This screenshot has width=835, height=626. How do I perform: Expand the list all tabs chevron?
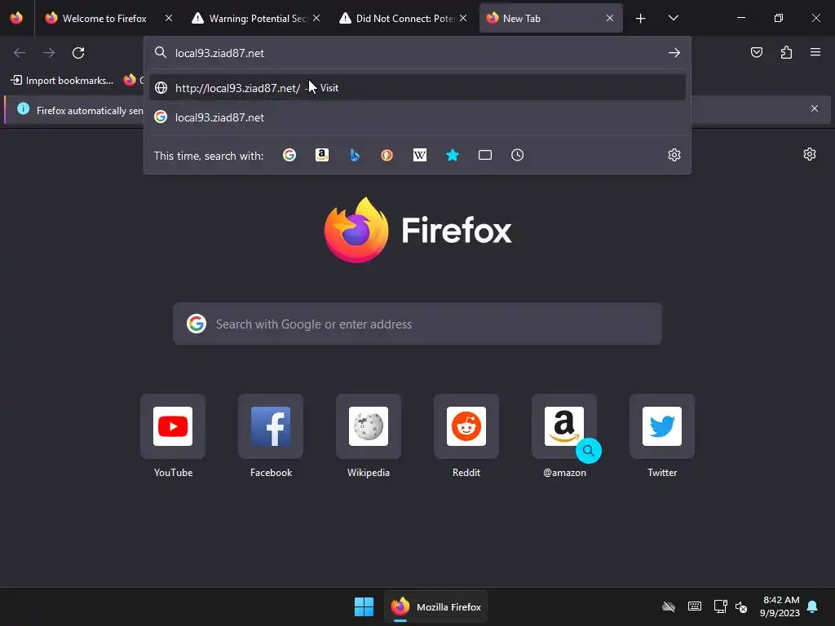(x=673, y=18)
